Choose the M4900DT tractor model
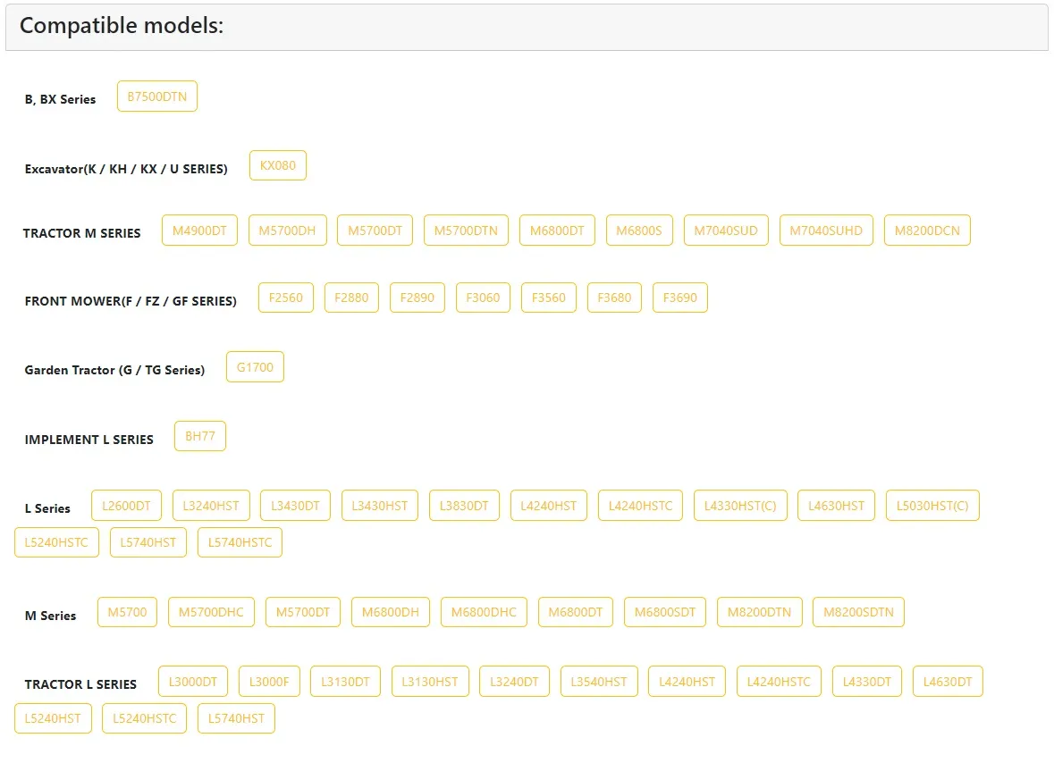This screenshot has height=763, width=1054. [199, 231]
